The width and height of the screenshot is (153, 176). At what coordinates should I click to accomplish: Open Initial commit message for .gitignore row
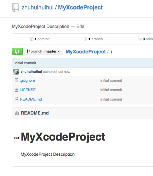pyautogui.click(x=111, y=81)
